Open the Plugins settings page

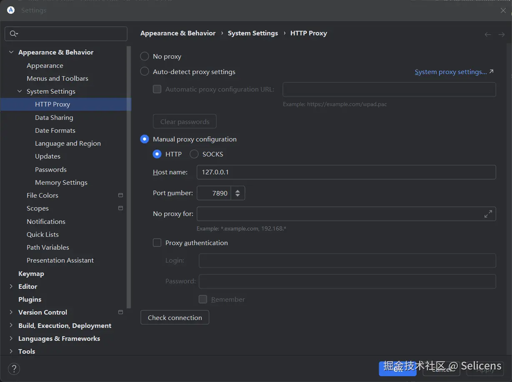tap(30, 299)
